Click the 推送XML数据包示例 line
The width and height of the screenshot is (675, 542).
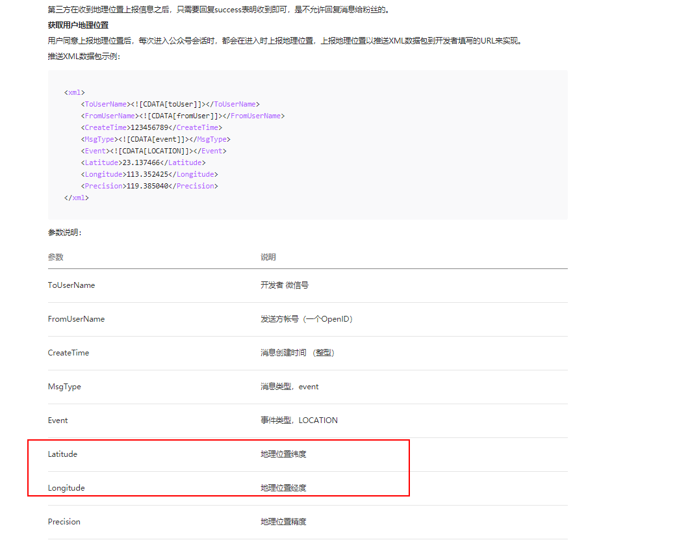tap(84, 57)
